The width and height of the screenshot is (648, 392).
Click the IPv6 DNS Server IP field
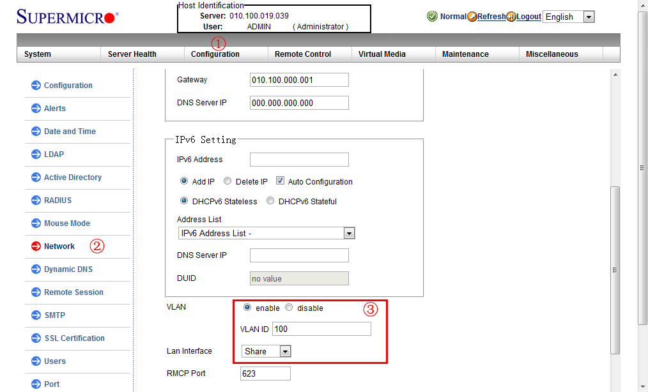299,255
